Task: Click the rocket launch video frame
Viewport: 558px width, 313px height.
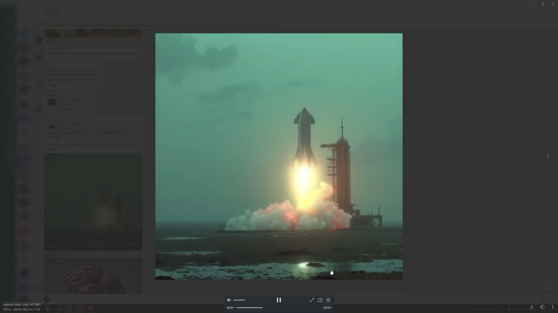Action: coord(279,156)
